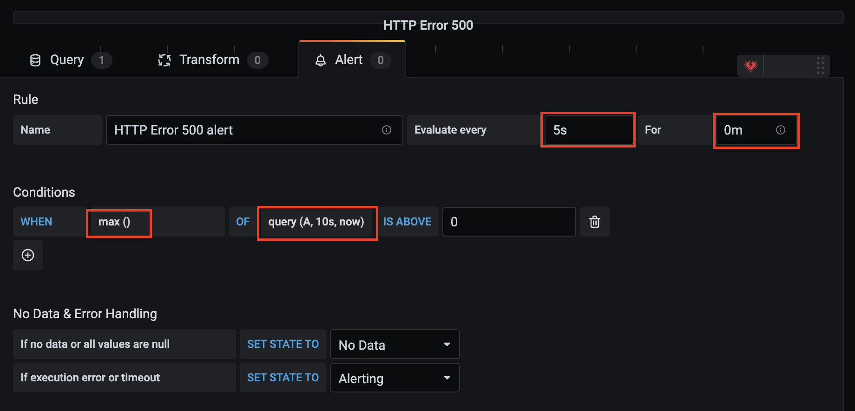Screen dimensions: 855x411
Task: Click the info icon in For field
Action: point(781,130)
